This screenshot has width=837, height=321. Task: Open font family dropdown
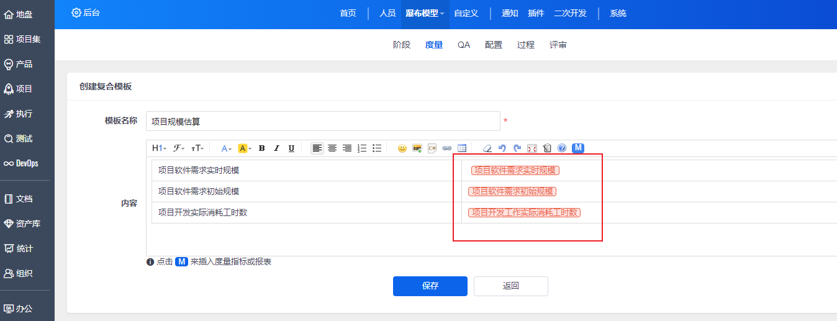tap(179, 148)
